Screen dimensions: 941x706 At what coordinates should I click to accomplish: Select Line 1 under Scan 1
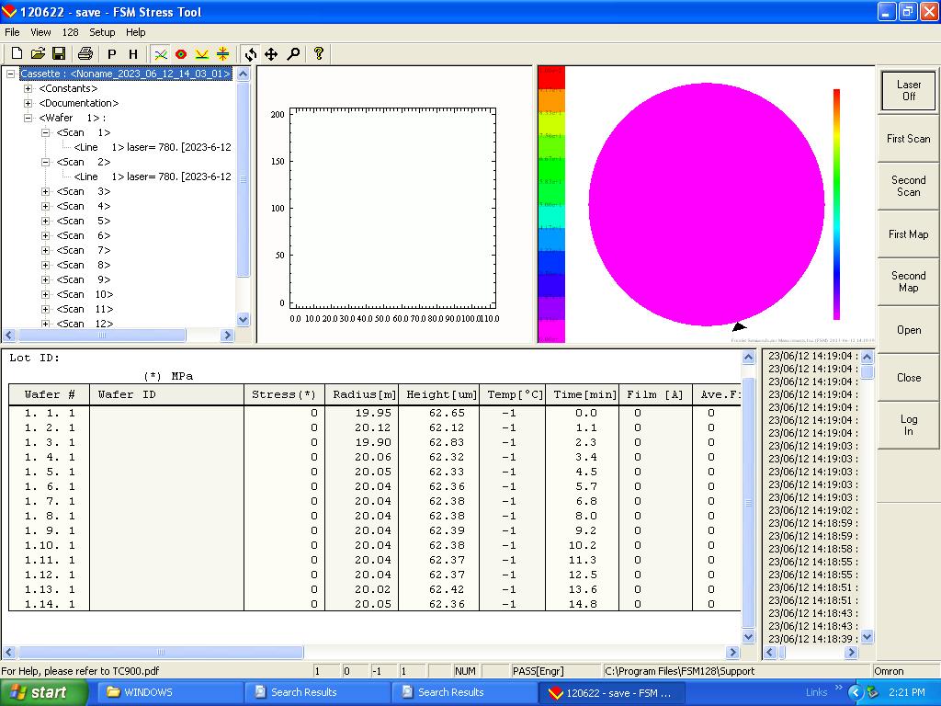[153, 147]
